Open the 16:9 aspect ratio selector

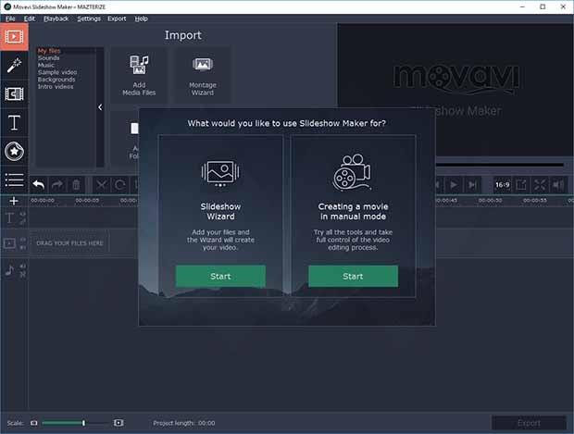tap(502, 185)
